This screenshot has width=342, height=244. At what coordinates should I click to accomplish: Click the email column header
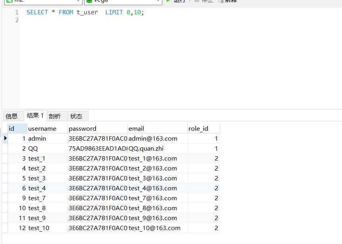pyautogui.click(x=157, y=128)
